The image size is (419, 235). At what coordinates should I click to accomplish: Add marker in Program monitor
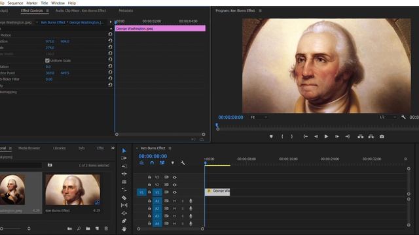click(271, 136)
